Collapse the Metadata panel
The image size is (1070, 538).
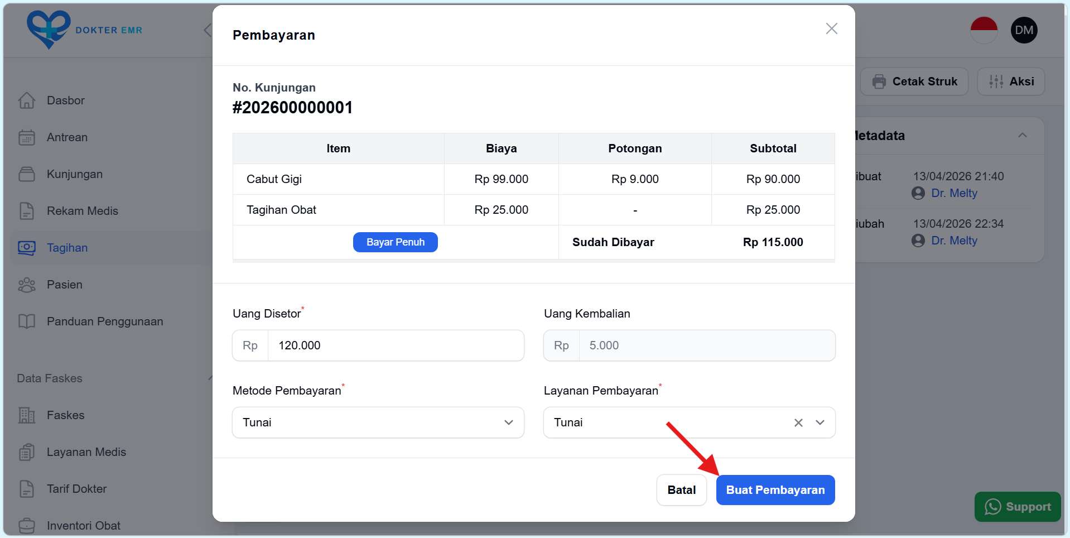pos(1023,135)
